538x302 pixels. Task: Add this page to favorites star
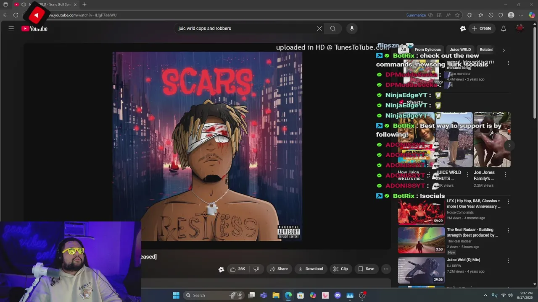pyautogui.click(x=457, y=15)
